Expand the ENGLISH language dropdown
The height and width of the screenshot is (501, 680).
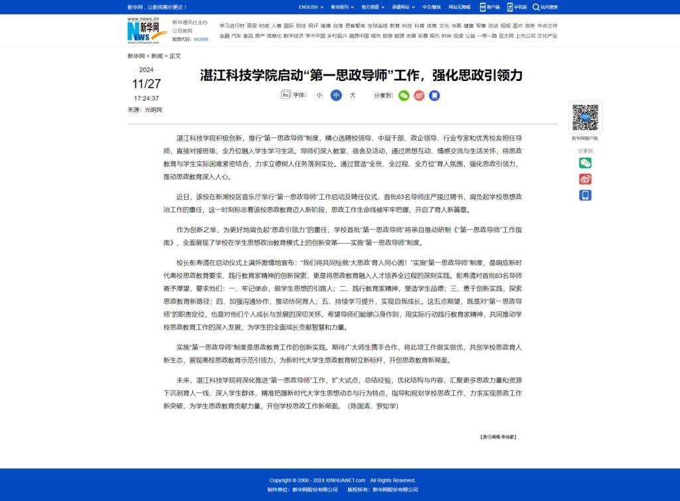[311, 7]
